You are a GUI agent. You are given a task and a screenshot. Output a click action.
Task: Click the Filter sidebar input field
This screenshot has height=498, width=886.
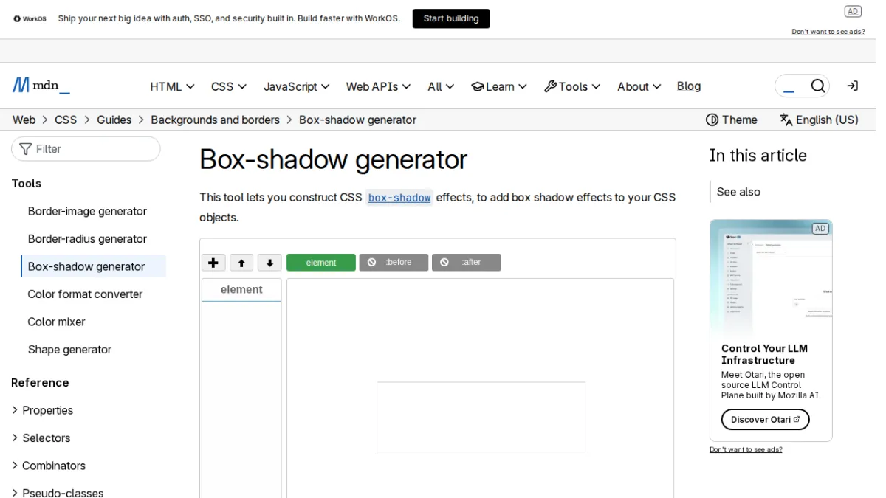coord(86,149)
